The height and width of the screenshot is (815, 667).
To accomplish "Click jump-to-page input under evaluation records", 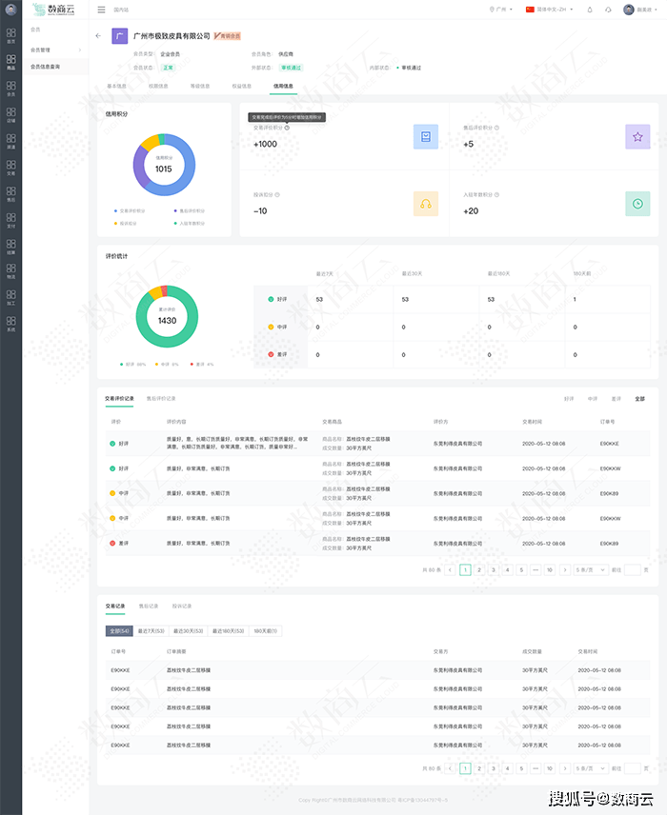I will click(x=632, y=570).
